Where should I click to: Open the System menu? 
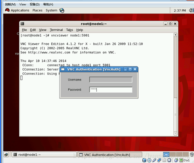click(51, 10)
